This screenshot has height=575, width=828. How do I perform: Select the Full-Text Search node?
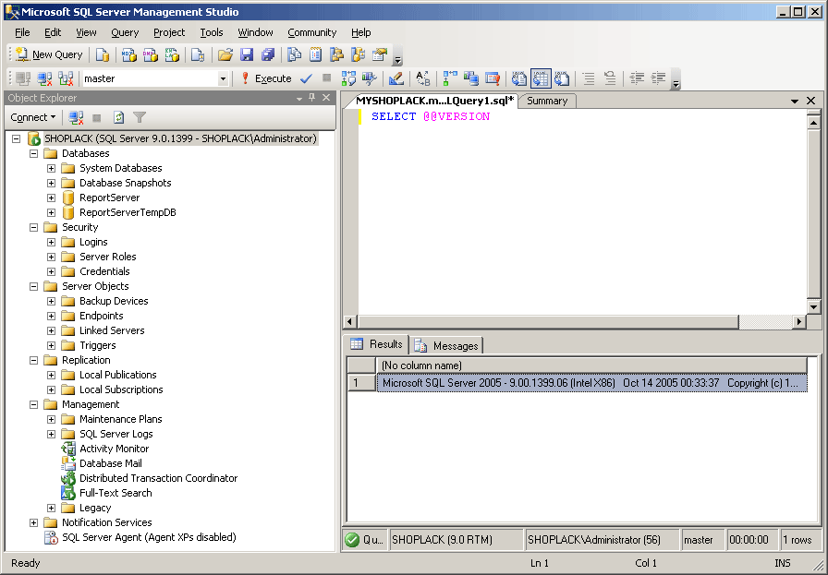click(x=116, y=493)
